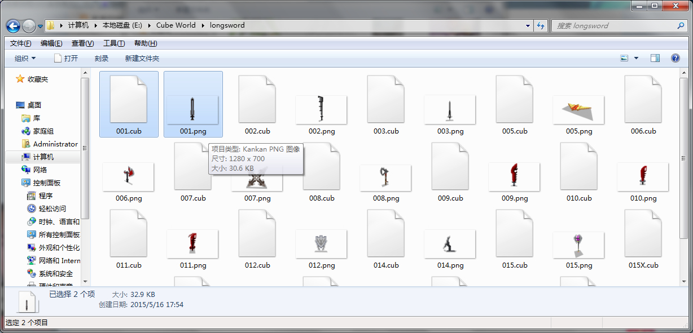Select the 012.cub file icon

click(257, 233)
